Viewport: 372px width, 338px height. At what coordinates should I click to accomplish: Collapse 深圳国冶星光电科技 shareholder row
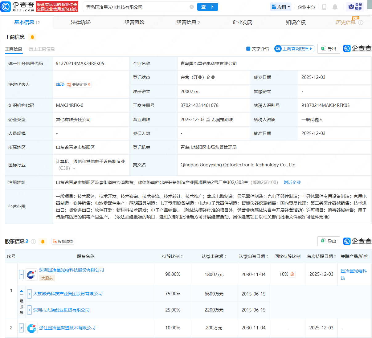click(x=21, y=274)
